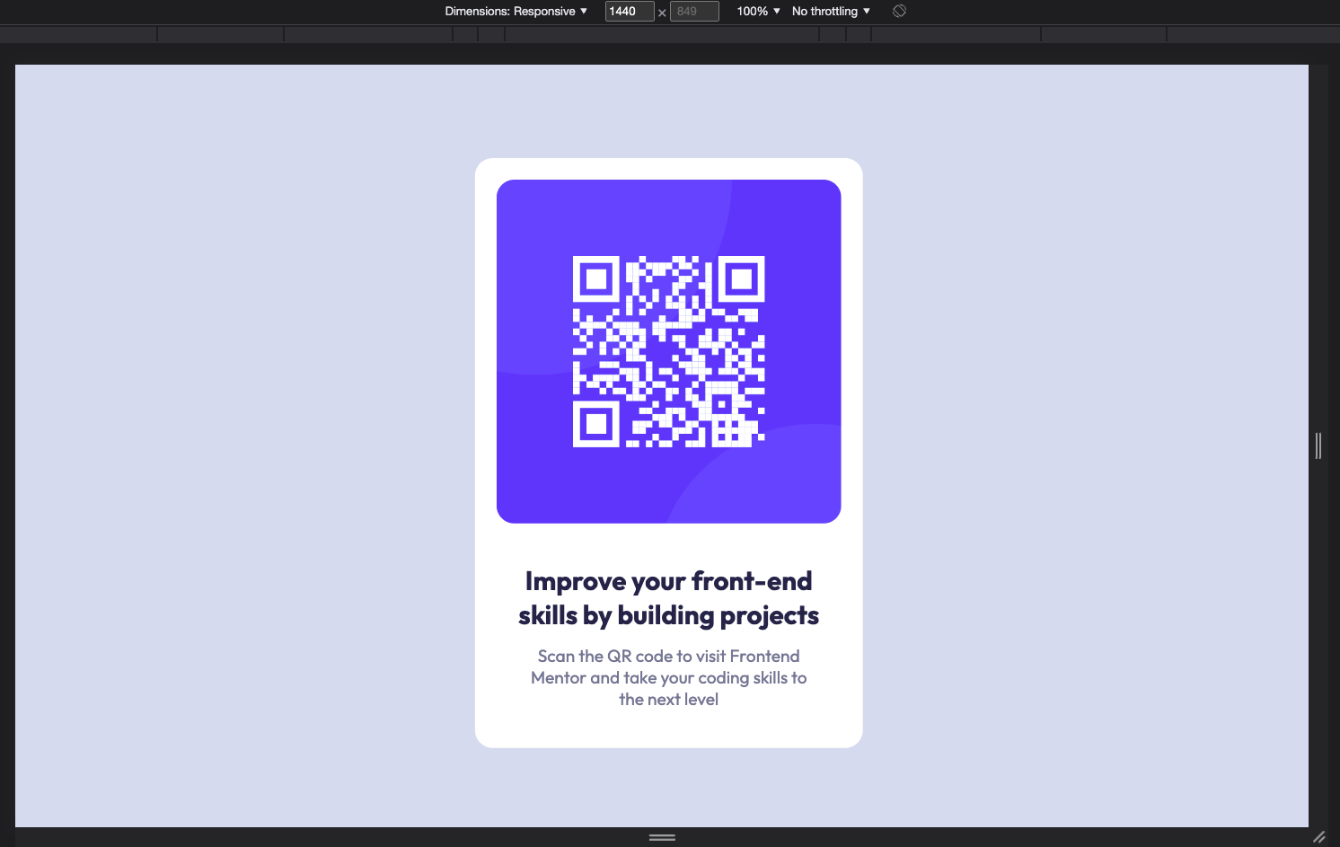Screen dimensions: 1340x847
Task: Click the rotate device icon
Action: [x=899, y=11]
